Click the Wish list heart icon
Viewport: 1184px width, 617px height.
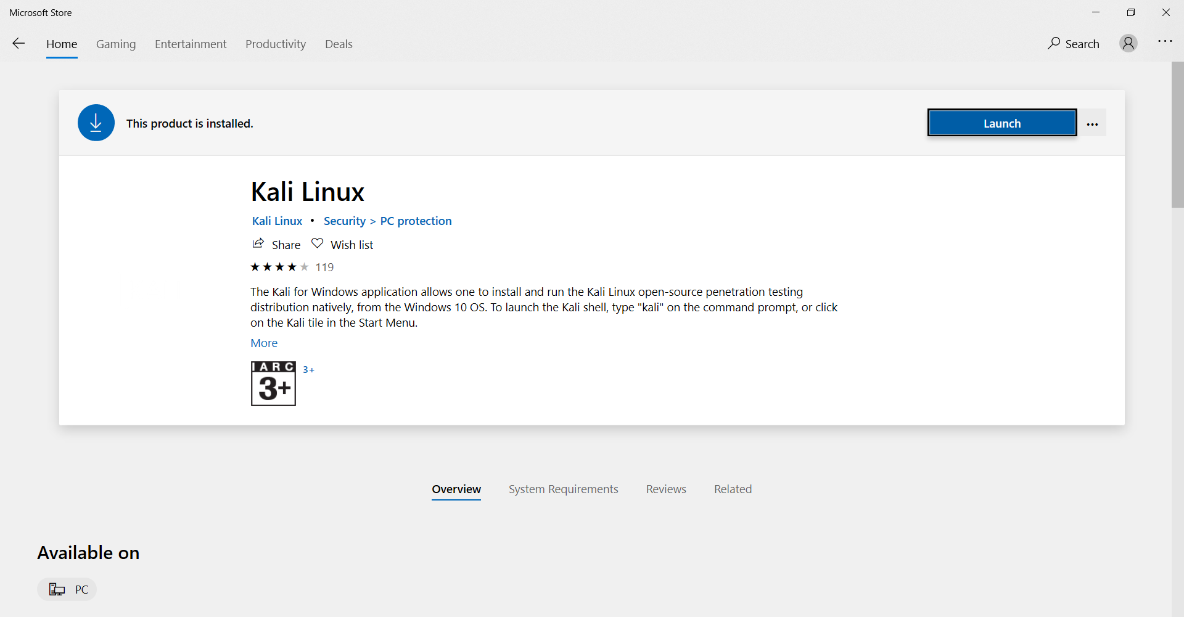317,243
